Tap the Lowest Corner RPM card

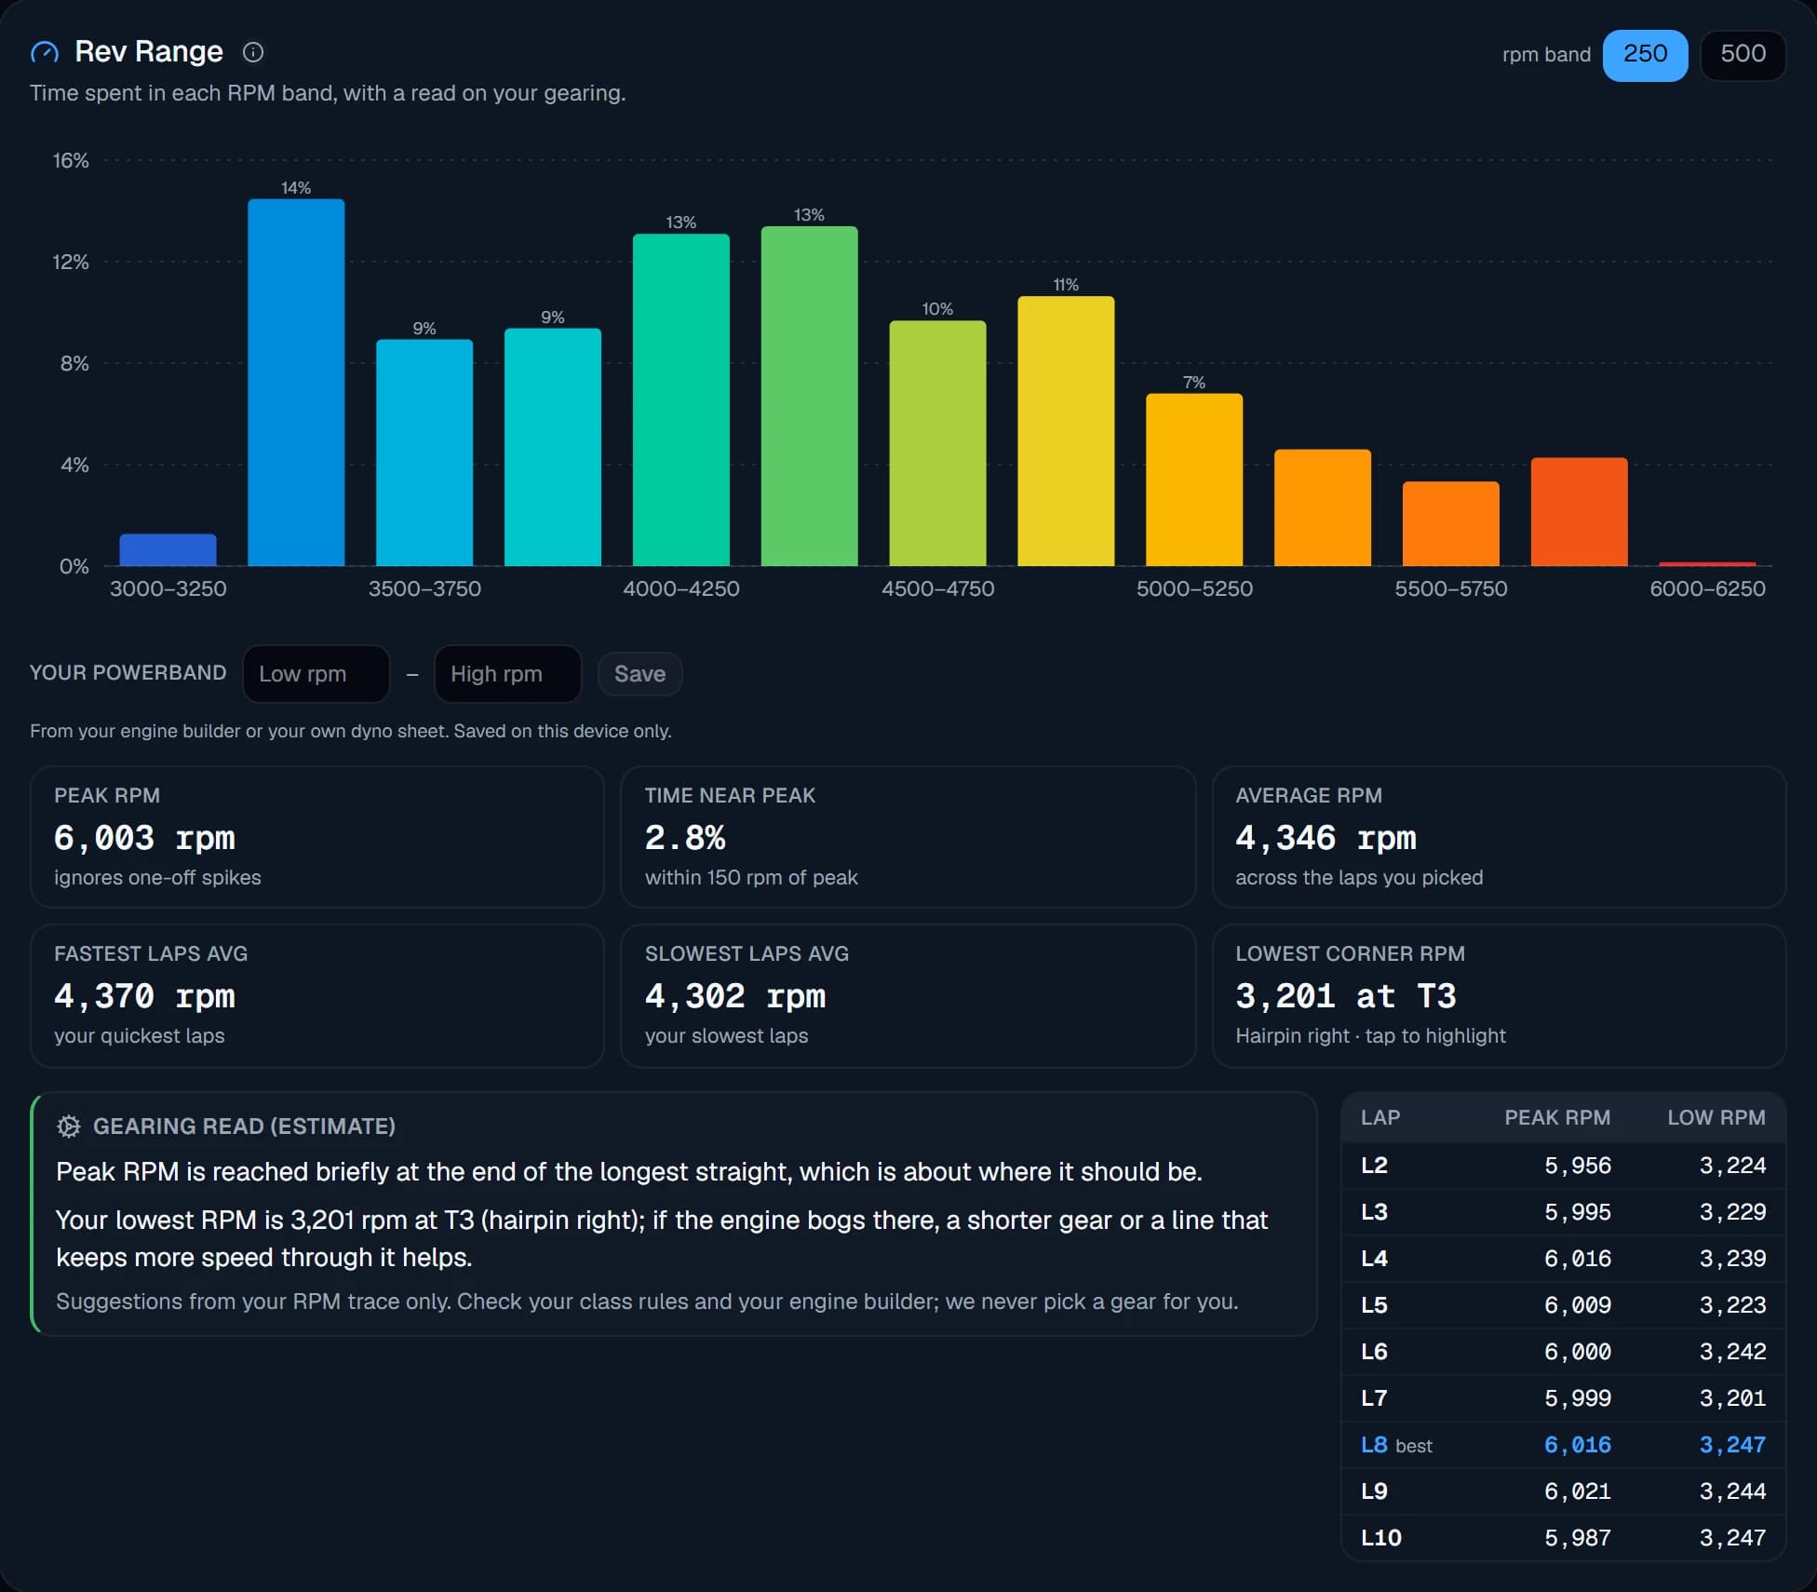tap(1499, 995)
